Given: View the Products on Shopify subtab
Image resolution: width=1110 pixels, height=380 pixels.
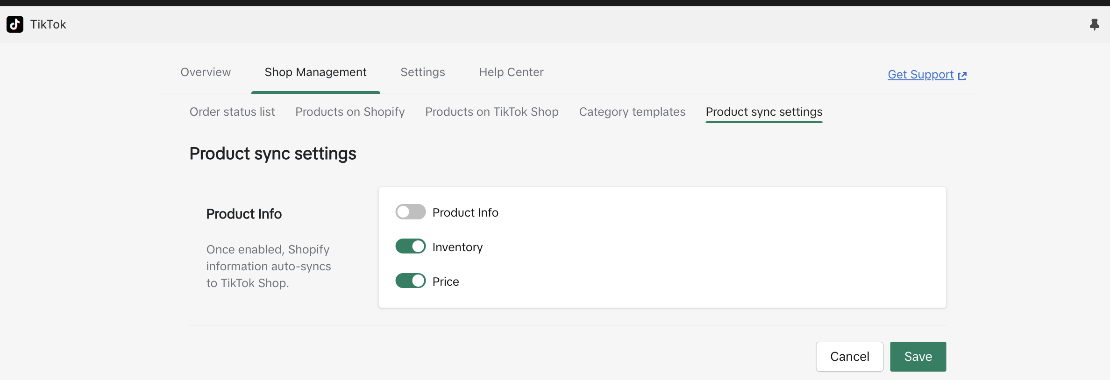Looking at the screenshot, I should (x=350, y=112).
